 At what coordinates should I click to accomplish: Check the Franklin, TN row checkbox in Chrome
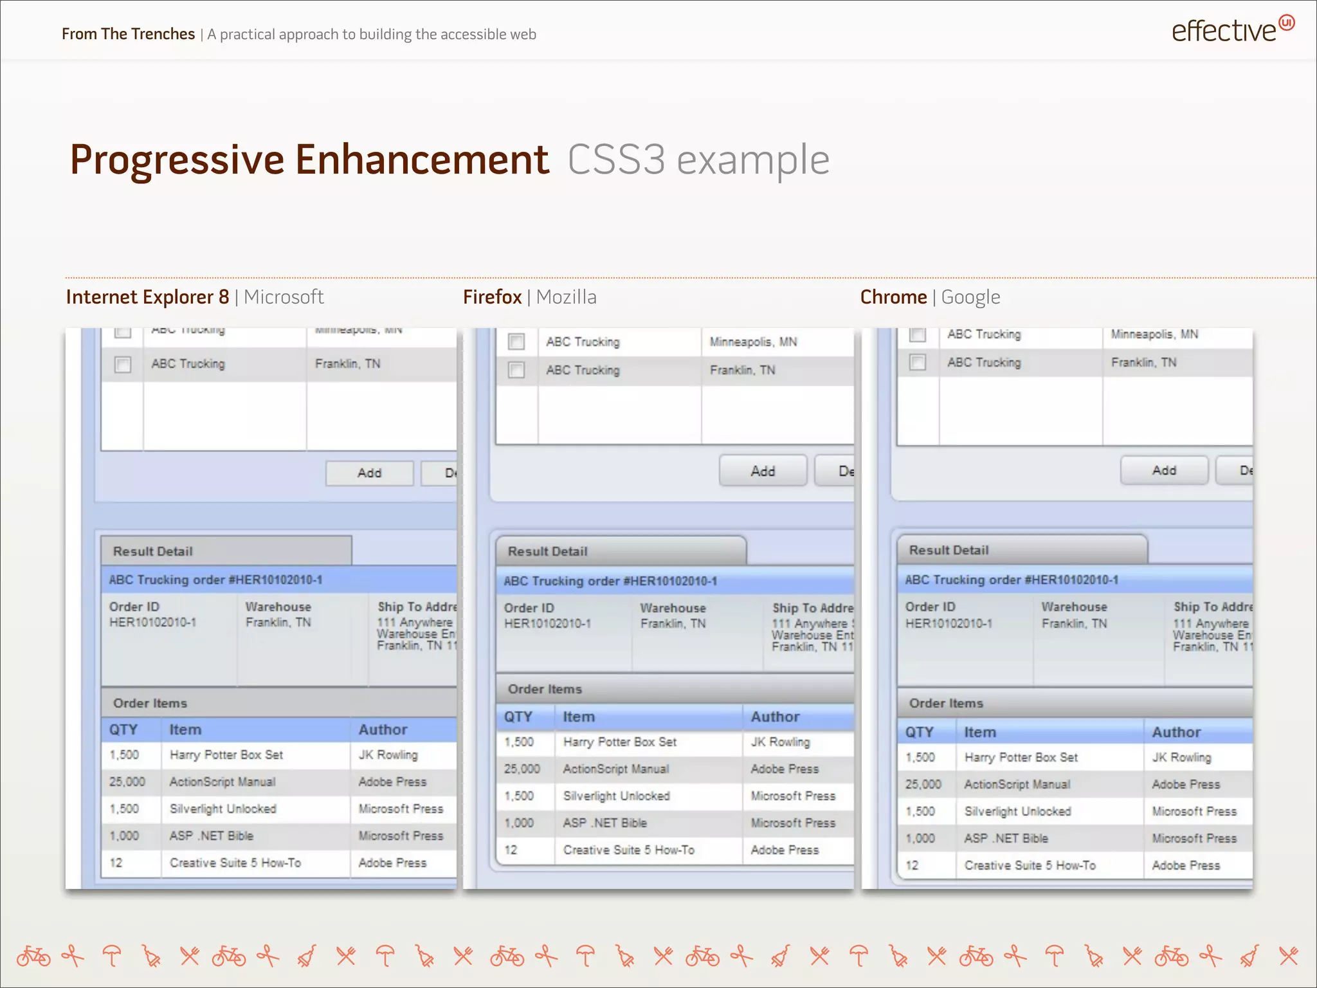pos(918,362)
